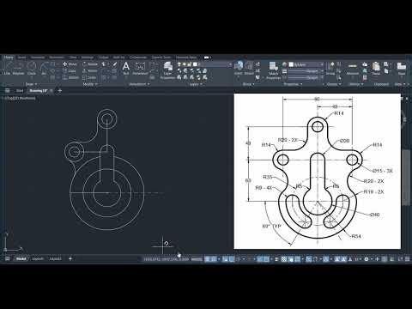Screen dimensions: 412x309
Task: Select the Polyline tool
Action: (18, 69)
